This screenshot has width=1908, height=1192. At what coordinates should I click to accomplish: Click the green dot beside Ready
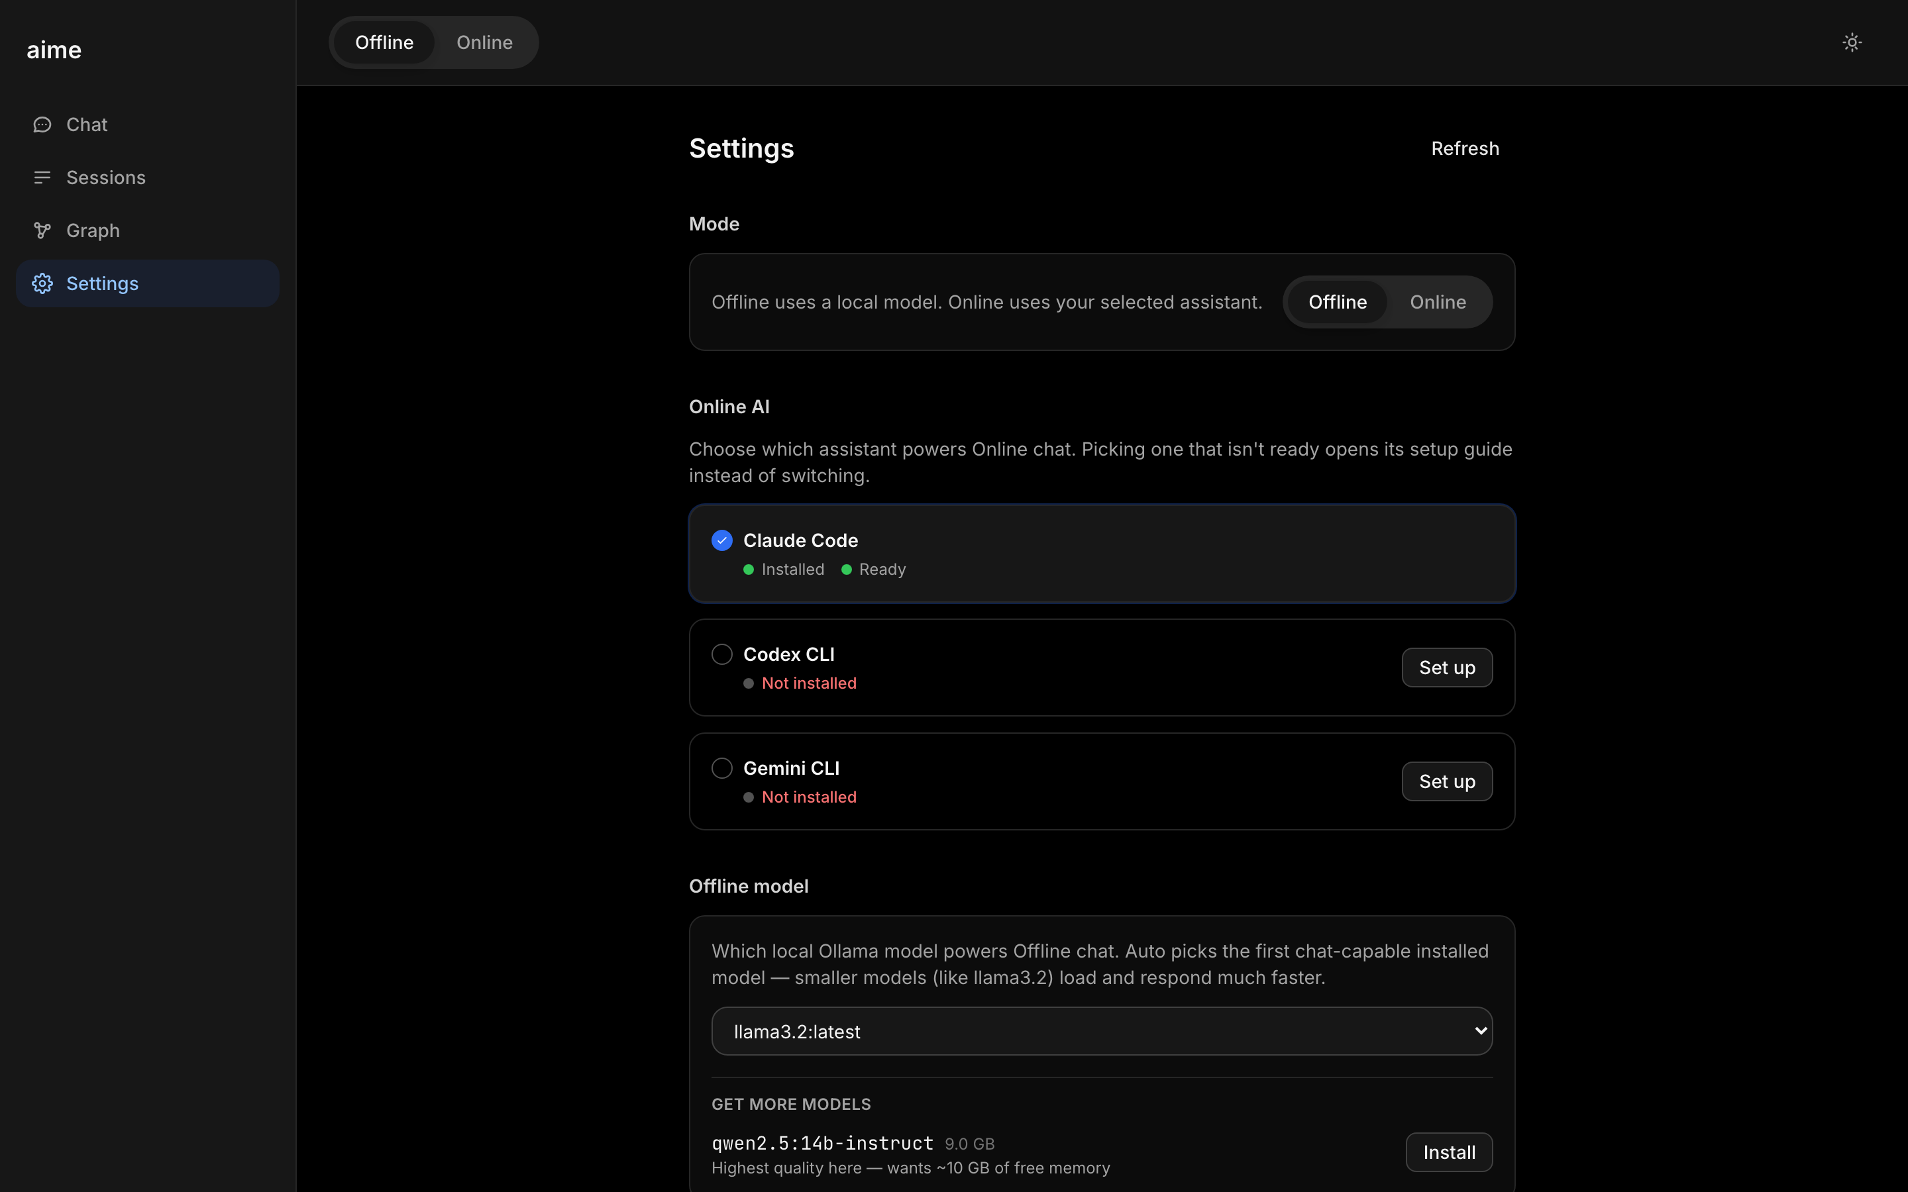click(846, 570)
